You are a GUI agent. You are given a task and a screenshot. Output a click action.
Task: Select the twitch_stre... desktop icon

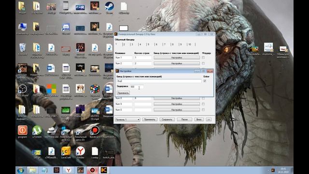click(109, 154)
